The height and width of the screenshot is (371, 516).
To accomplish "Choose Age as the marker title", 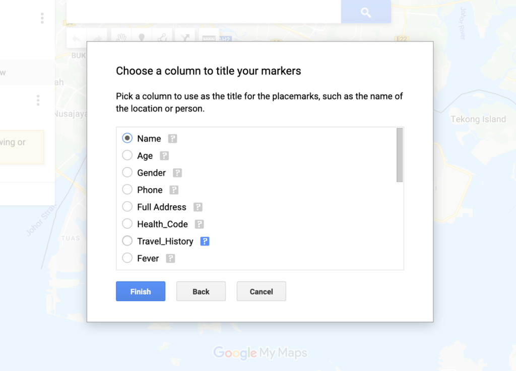I will (127, 155).
